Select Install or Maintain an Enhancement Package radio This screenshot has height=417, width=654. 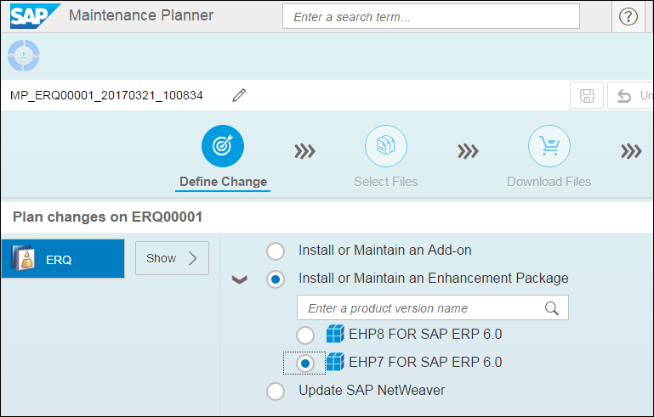pos(276,279)
